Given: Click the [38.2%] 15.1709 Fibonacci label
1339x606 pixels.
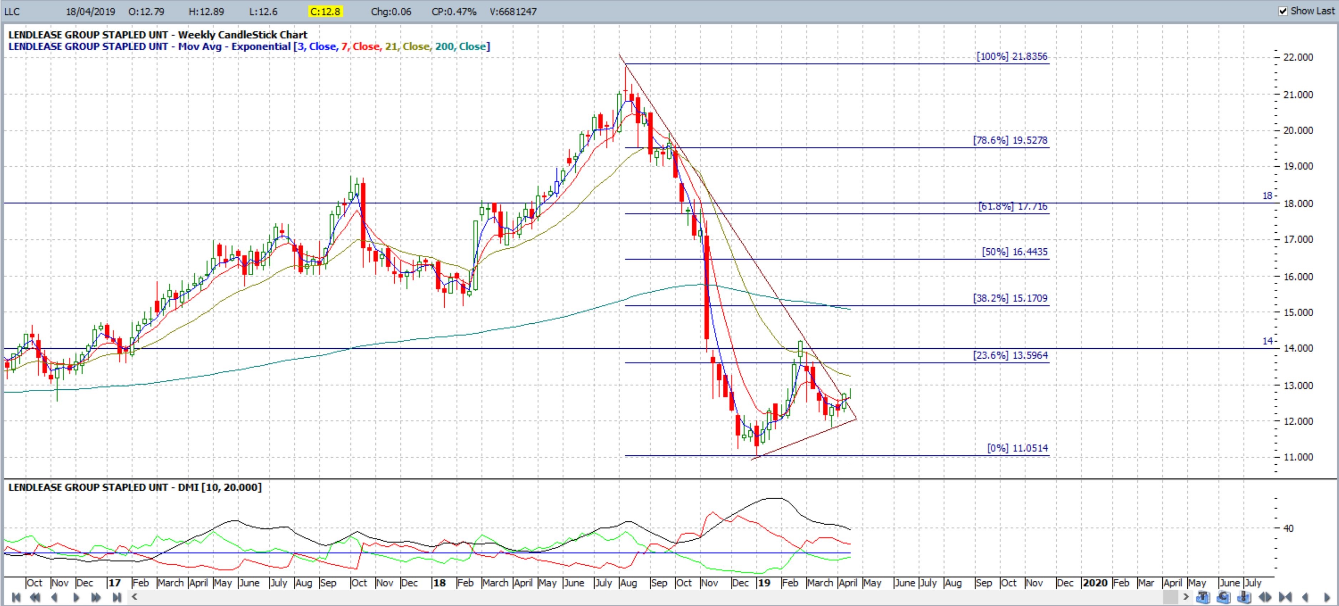Looking at the screenshot, I should (x=1010, y=298).
